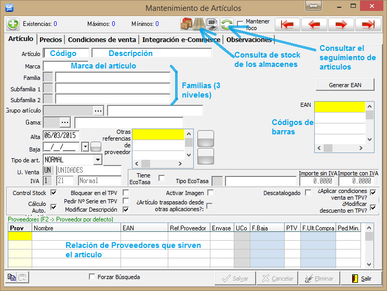Click down arrow of Otras referencias list scrollbar
387x291 pixels.
189,155
